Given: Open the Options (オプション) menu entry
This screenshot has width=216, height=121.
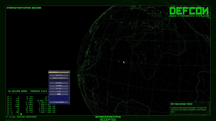Looking at the screenshot, I should point(59,88).
